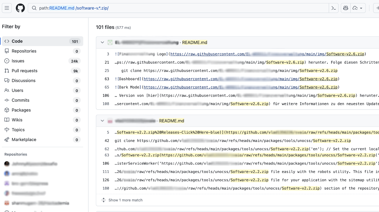Show 1 more match

click(x=125, y=200)
